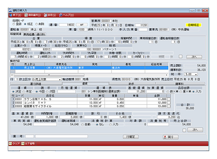This screenshot has width=217, height=159.
Task: Click the 行確定 button
Action: point(131,137)
